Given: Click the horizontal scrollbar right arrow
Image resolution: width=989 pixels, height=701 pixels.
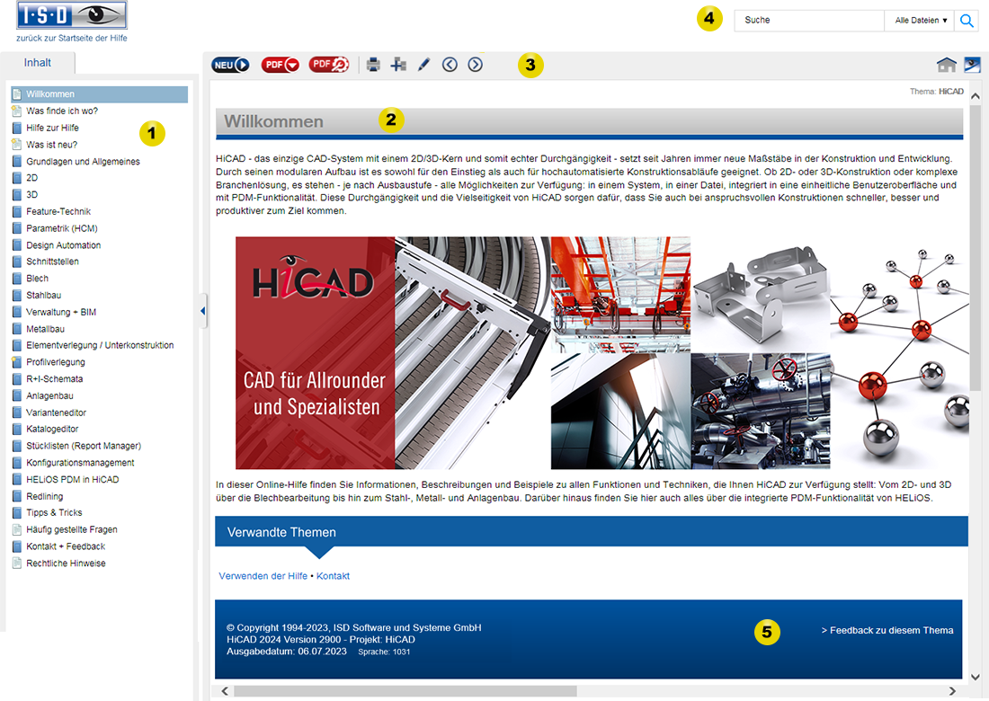Looking at the screenshot, I should point(952,691).
